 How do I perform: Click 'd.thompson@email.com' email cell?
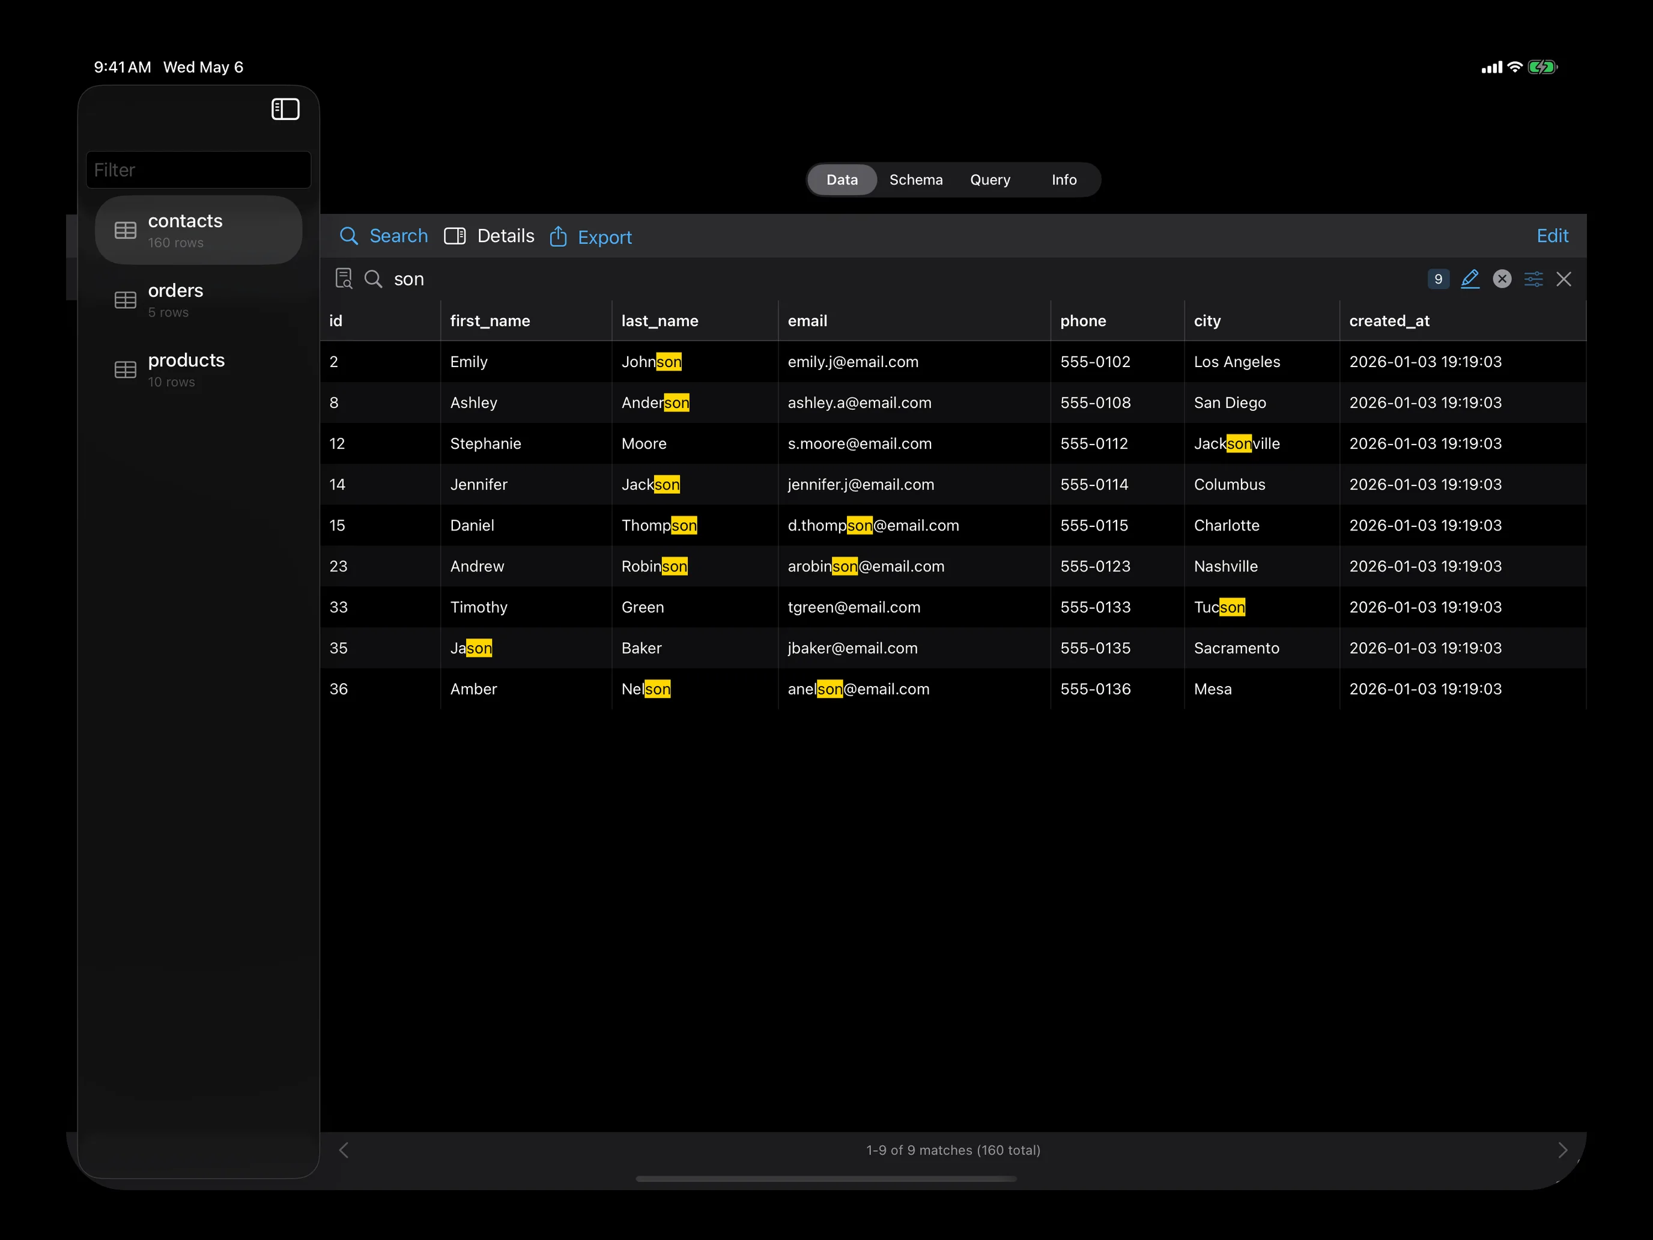point(915,526)
